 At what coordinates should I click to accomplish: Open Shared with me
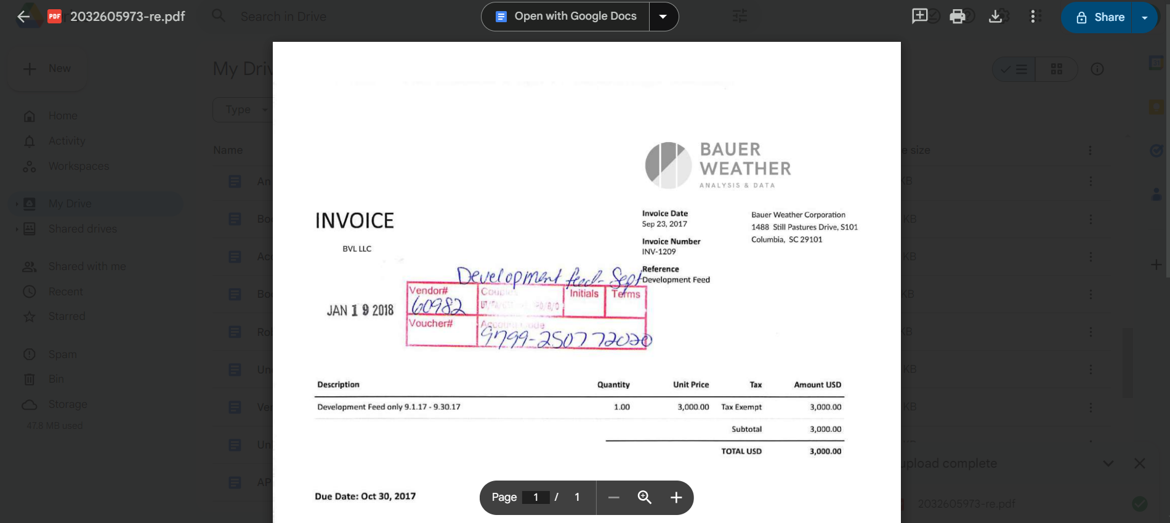point(87,266)
